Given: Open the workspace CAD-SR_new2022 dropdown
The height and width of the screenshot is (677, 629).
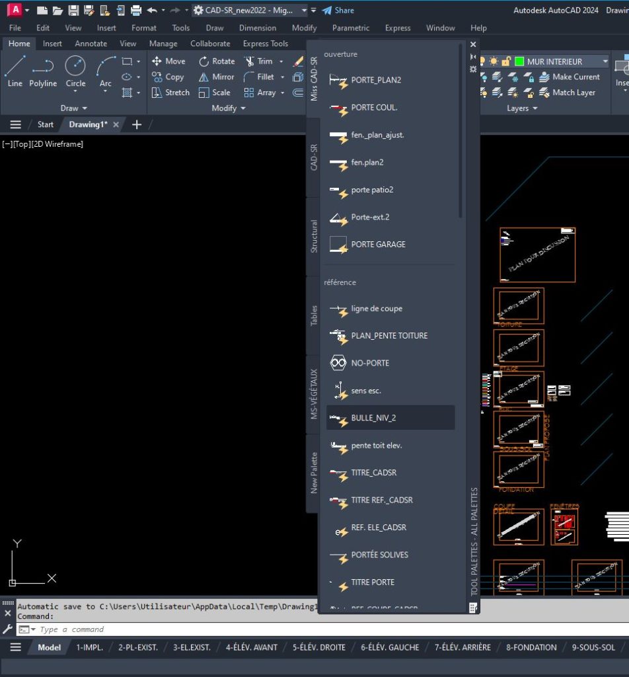Looking at the screenshot, I should point(304,11).
